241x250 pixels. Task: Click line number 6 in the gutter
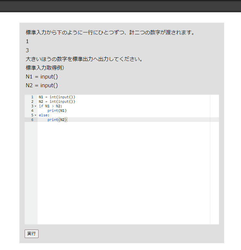32,120
